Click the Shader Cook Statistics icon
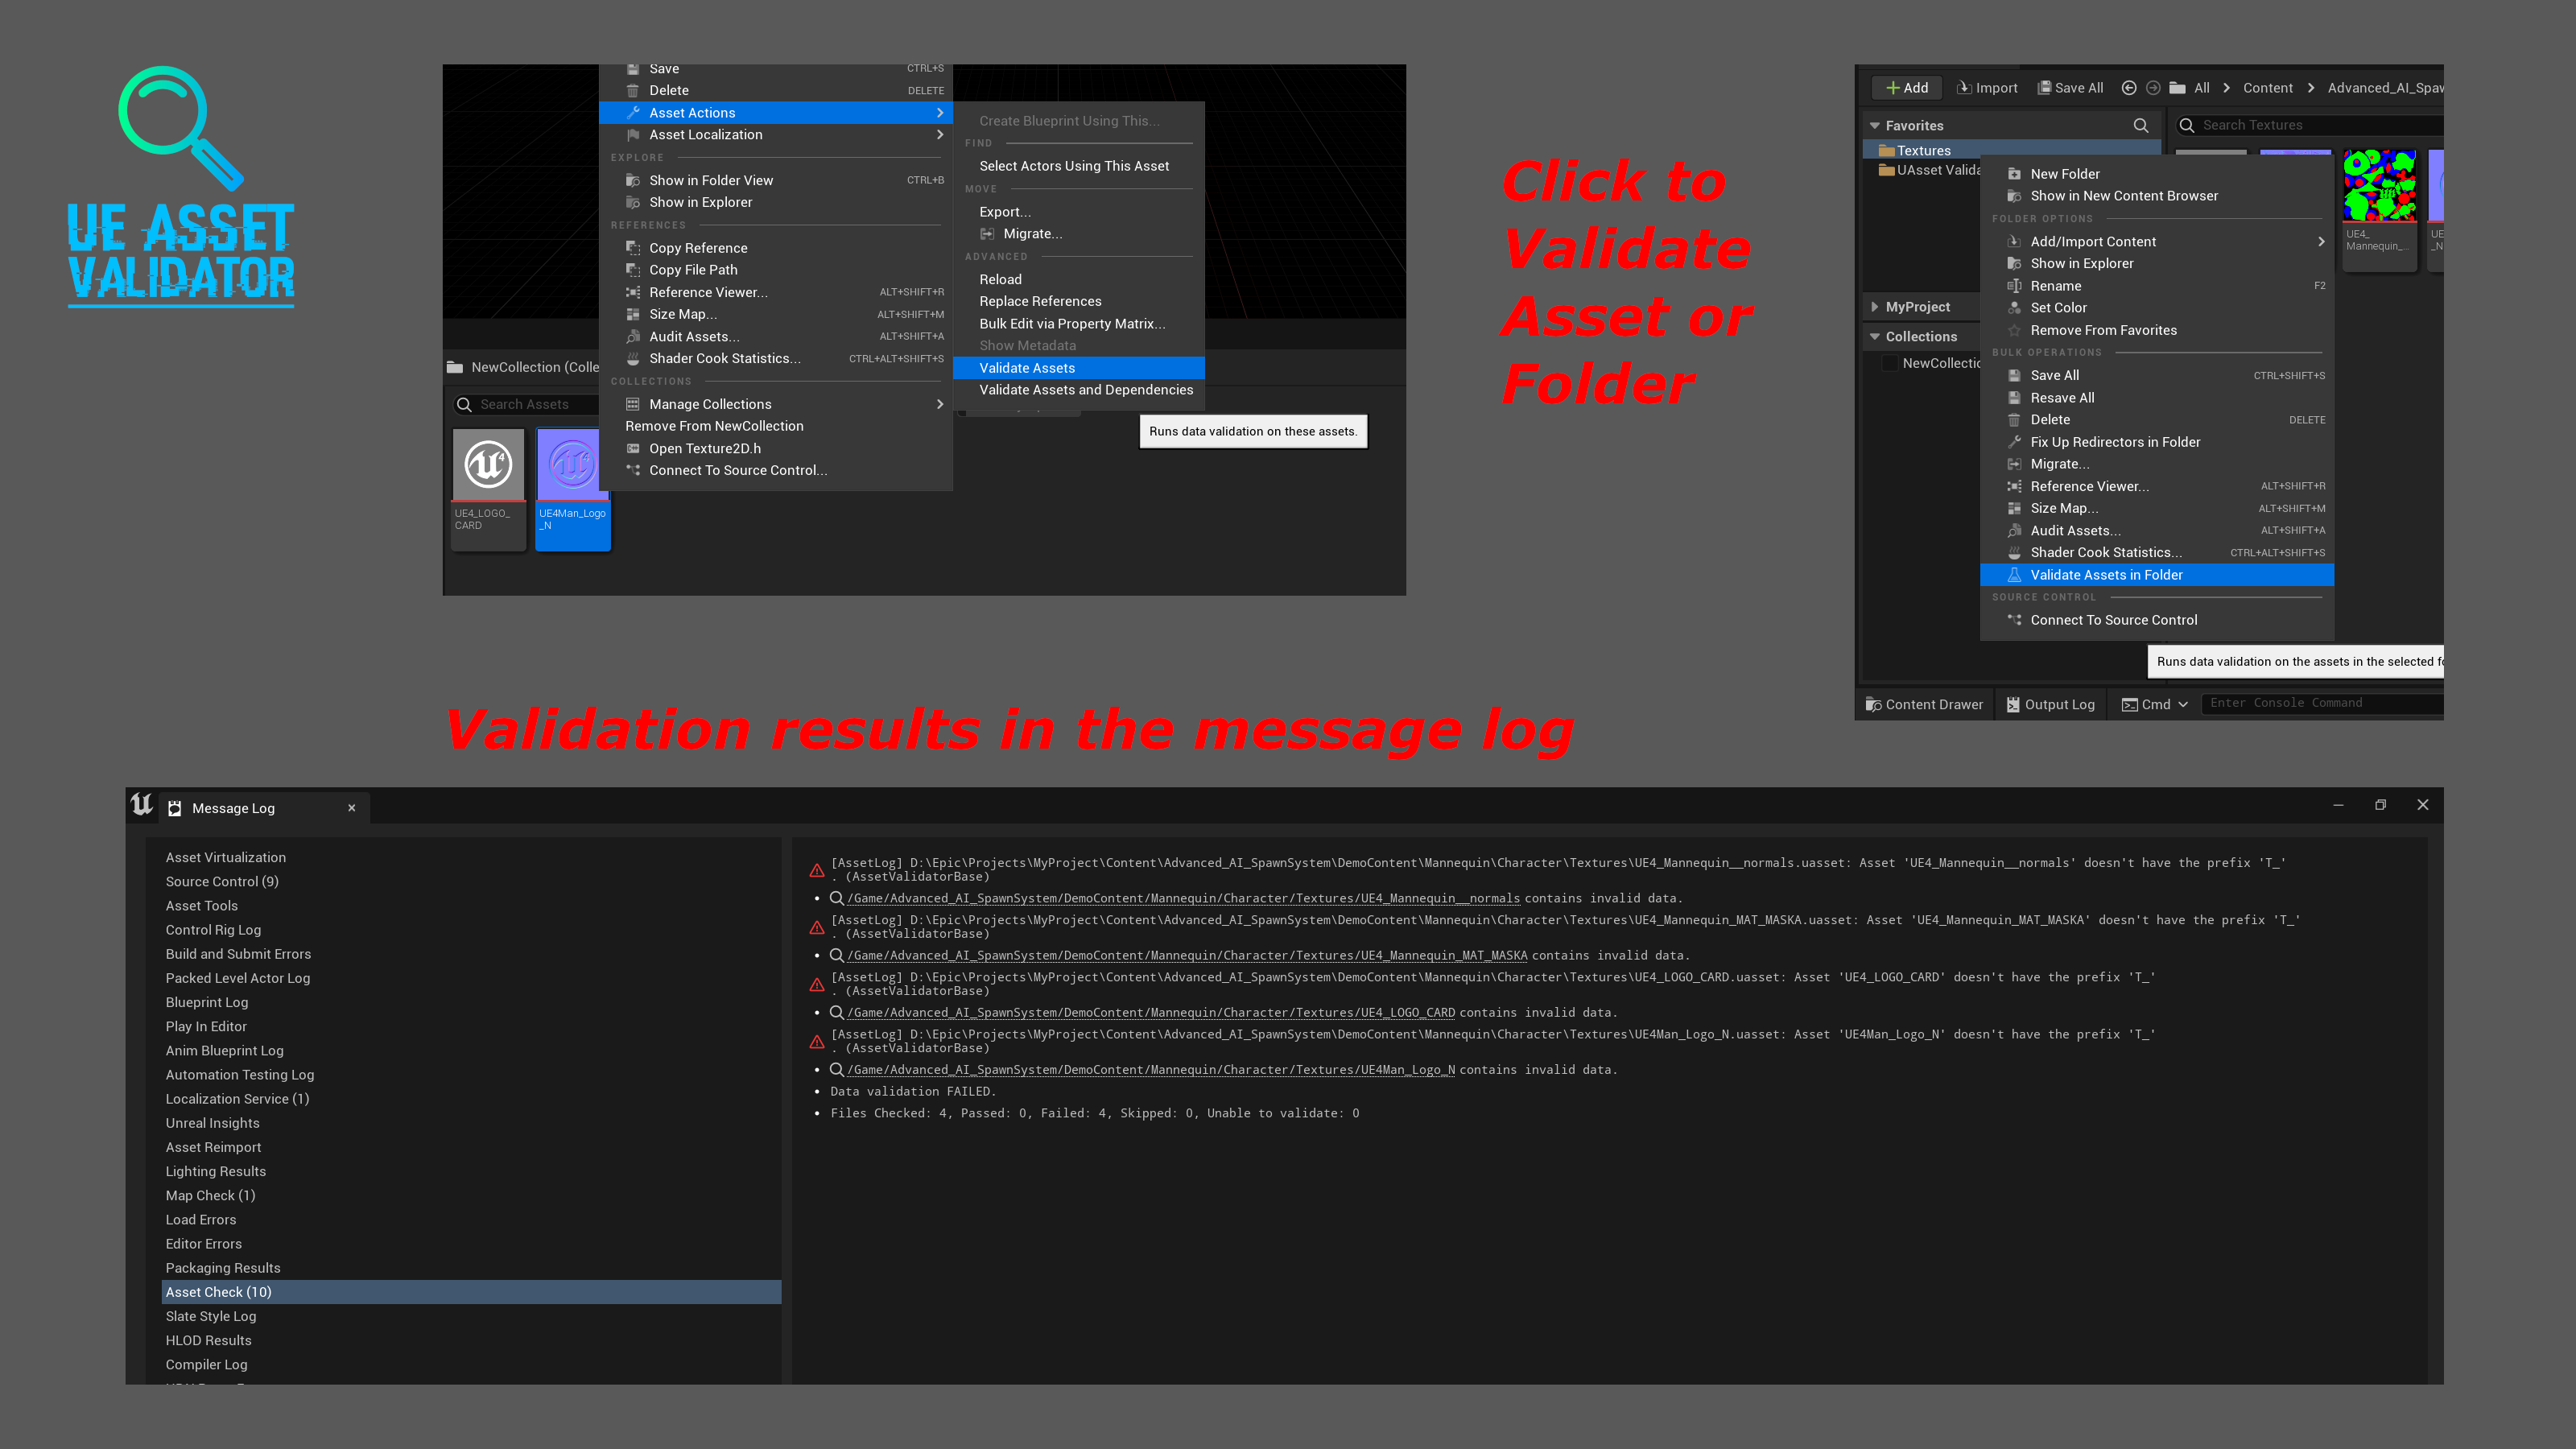Viewport: 2576px width, 1449px height. [634, 357]
